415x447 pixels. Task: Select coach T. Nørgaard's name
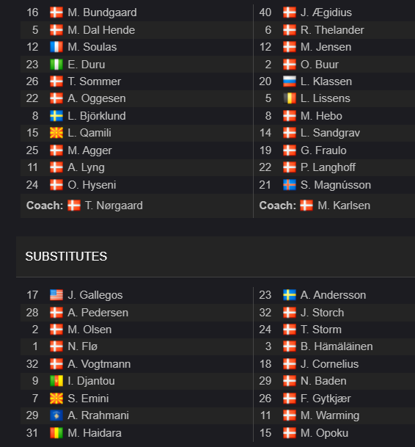click(x=114, y=206)
